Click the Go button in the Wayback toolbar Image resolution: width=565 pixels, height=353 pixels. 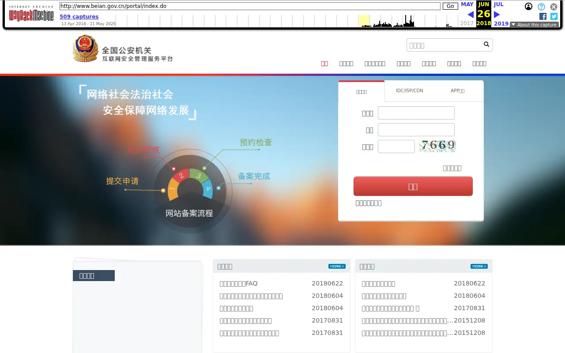tap(450, 6)
